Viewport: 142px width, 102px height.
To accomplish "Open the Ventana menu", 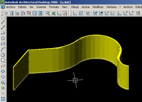I will (111, 7).
